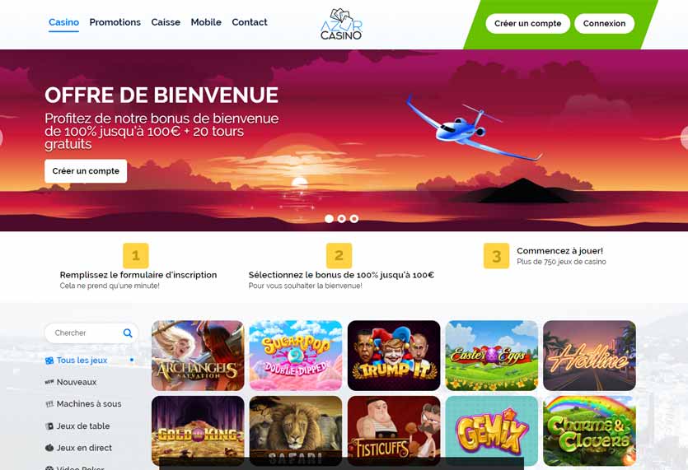Choose the Jeux de table card icon
This screenshot has height=470, width=688.
coord(49,426)
